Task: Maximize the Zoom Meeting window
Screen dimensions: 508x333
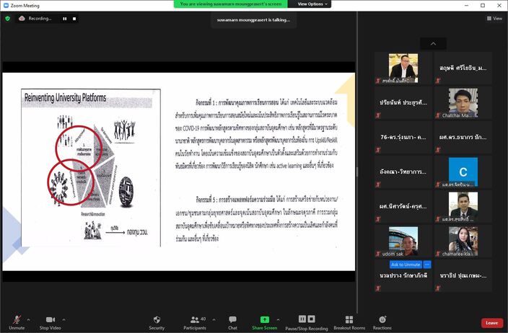Action: [483, 5]
